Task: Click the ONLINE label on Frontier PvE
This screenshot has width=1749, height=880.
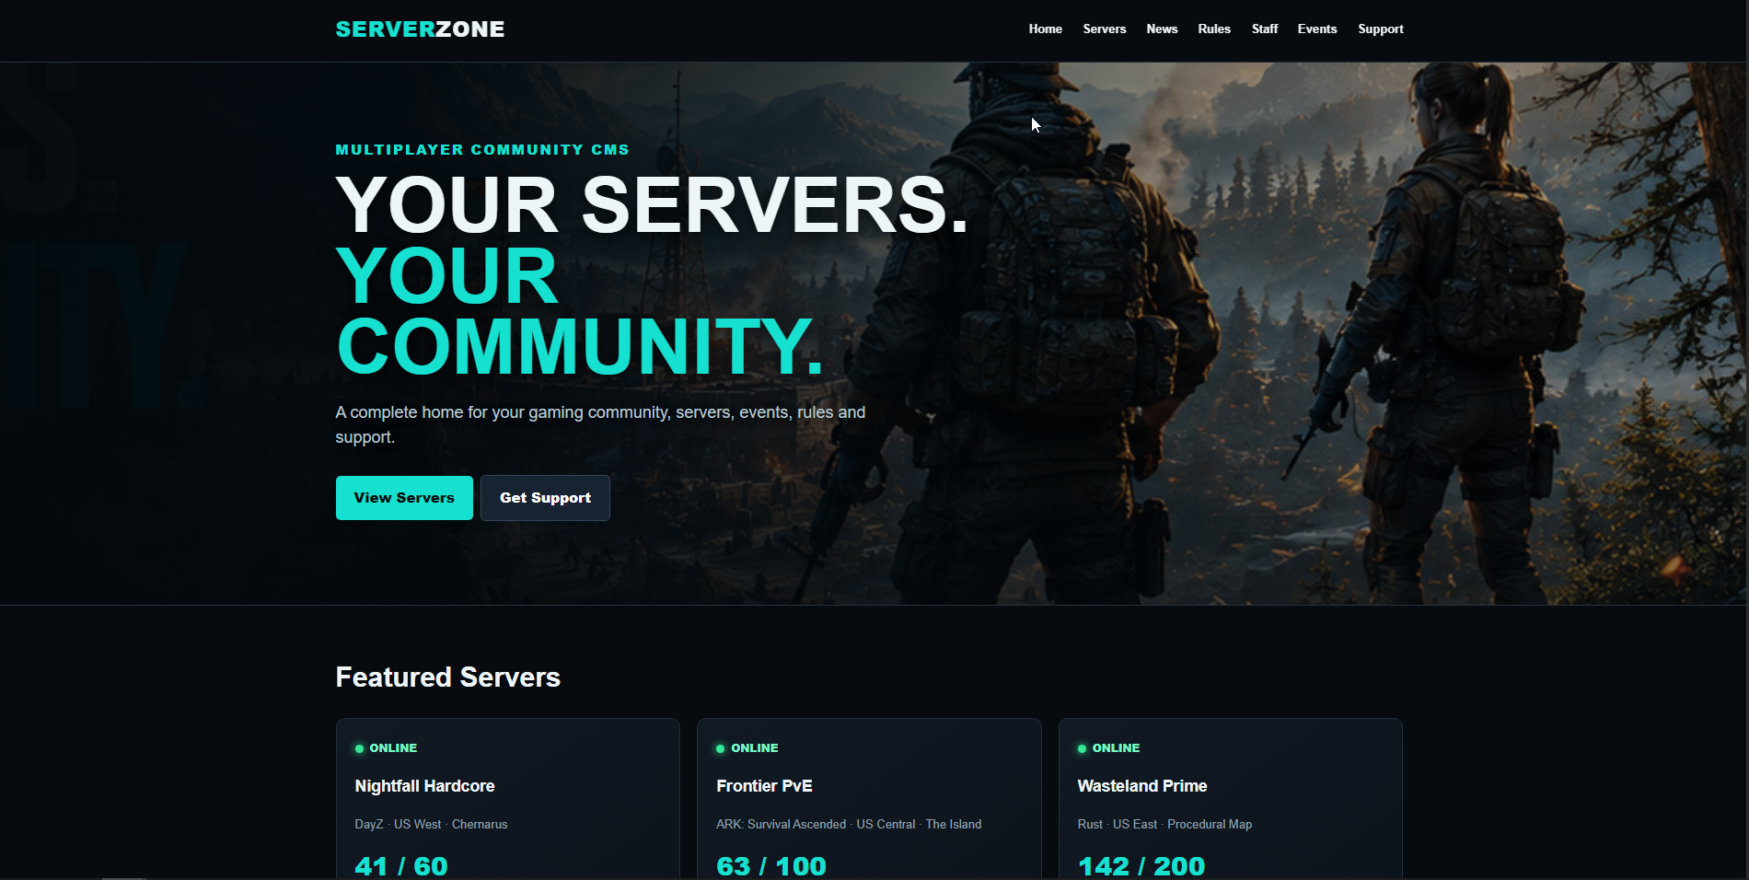Action: [755, 748]
